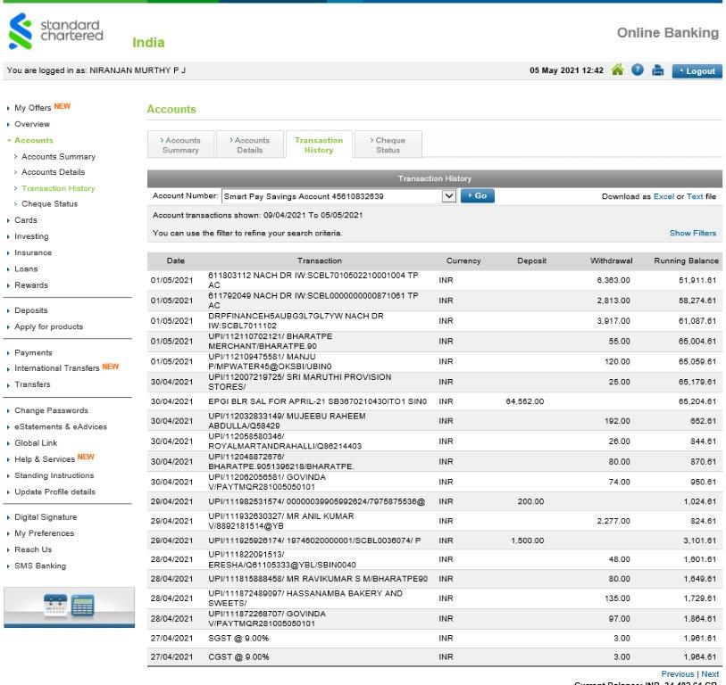Open Digital Signature in sidebar
Screen dimensions: 726x685
tap(46, 517)
